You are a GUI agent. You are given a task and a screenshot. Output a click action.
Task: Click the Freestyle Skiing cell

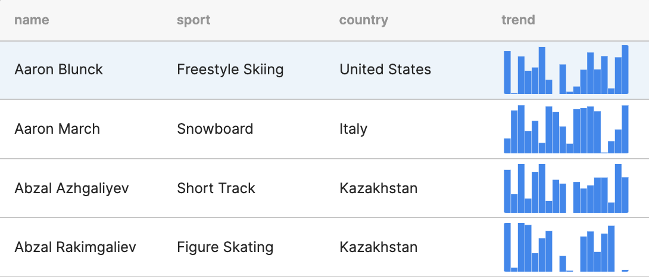(230, 70)
